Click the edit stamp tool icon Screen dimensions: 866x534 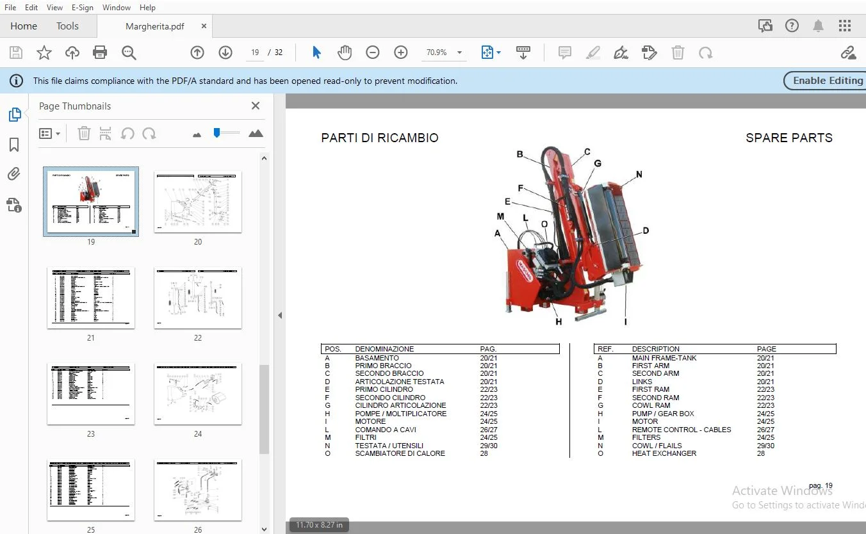tap(649, 53)
